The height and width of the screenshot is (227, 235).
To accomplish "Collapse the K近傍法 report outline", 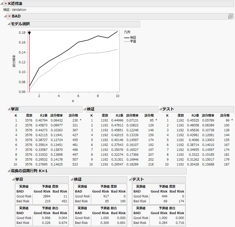I will (2, 4).
